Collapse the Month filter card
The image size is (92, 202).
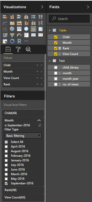(39, 120)
